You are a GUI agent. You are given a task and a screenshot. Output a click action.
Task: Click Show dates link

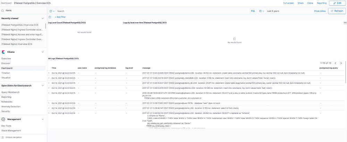tap(320, 11)
